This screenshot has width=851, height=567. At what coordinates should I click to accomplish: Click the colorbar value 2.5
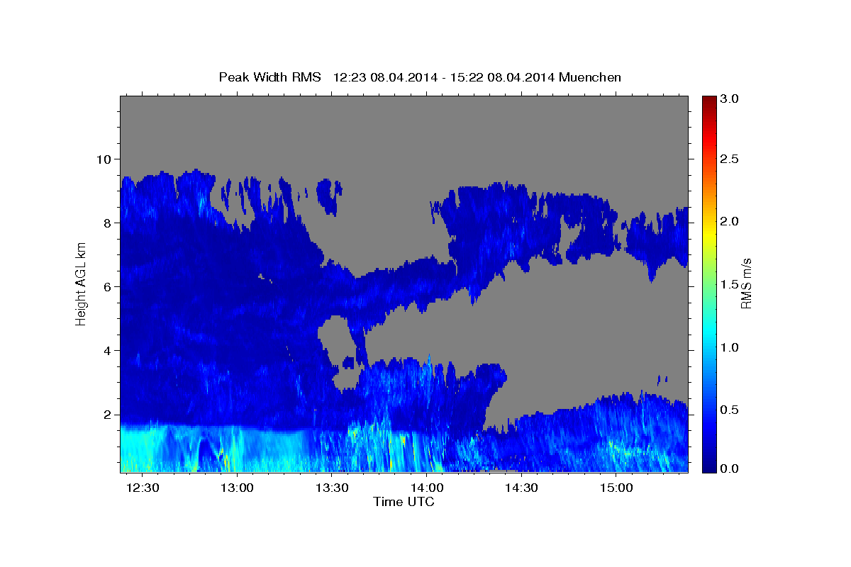pos(729,159)
